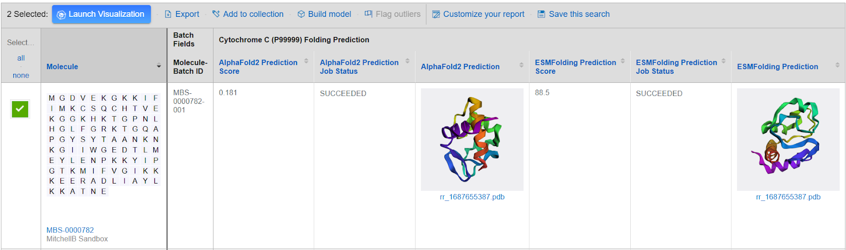Open the MBS-0000782 molecule link
The image size is (846, 250).
[x=70, y=230]
